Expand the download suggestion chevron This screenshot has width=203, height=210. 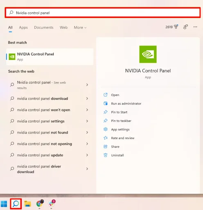87,98
